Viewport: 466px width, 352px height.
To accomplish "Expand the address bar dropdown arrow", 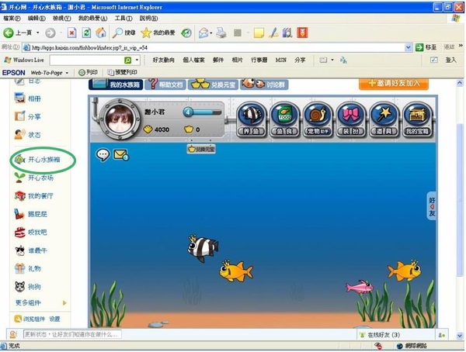I will tap(409, 47).
